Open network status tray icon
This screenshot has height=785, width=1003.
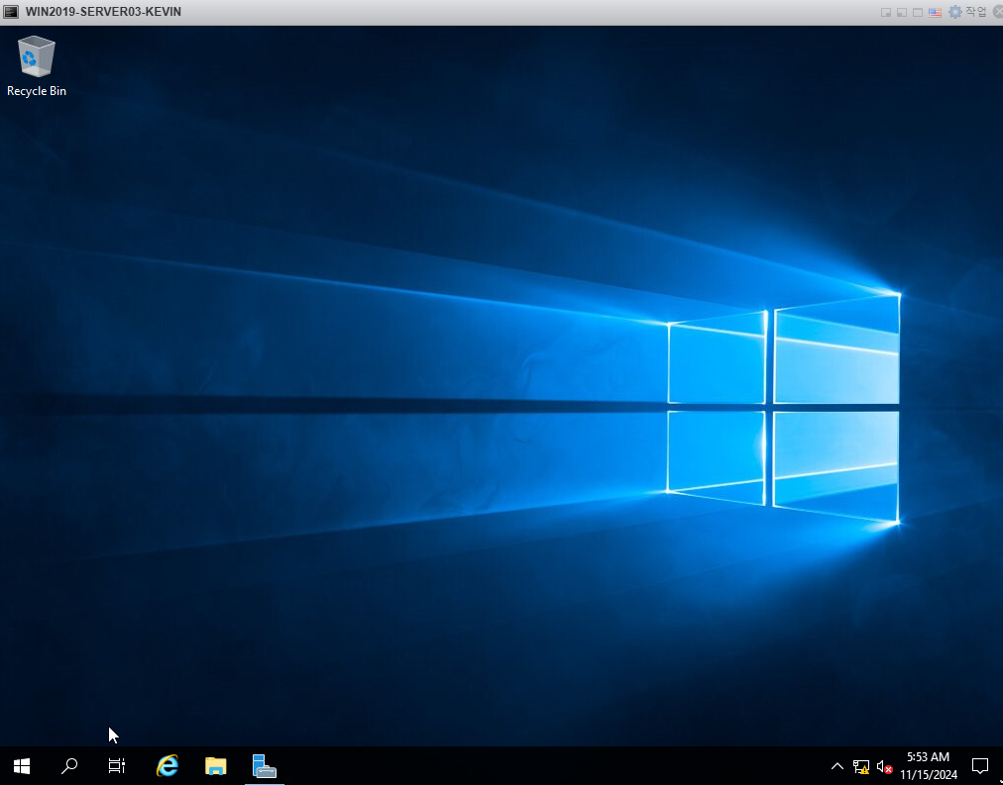861,766
